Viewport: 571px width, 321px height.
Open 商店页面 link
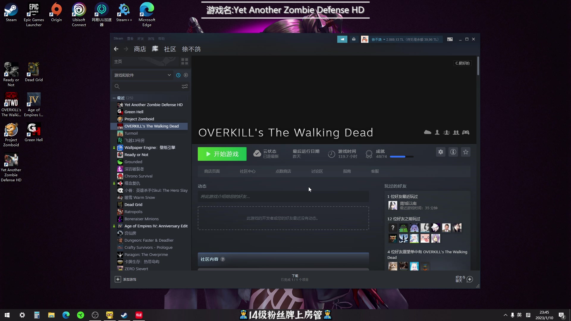212,171
